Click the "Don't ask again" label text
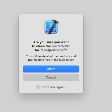This screenshot has width=112, height=112. point(53,87)
